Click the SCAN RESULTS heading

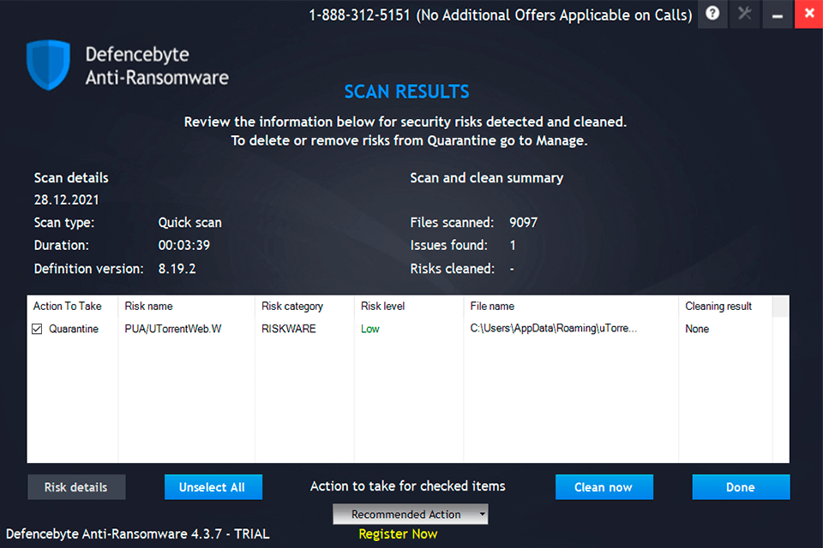[x=406, y=92]
